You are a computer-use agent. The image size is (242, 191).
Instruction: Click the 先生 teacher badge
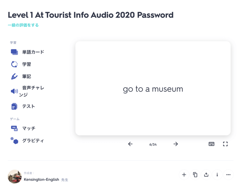tap(65, 180)
